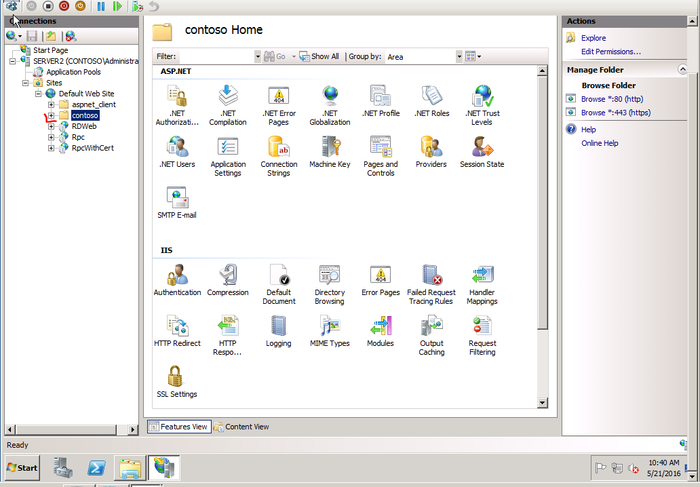700x487 pixels.
Task: Open .NET Trust Levels feature
Action: tap(482, 105)
